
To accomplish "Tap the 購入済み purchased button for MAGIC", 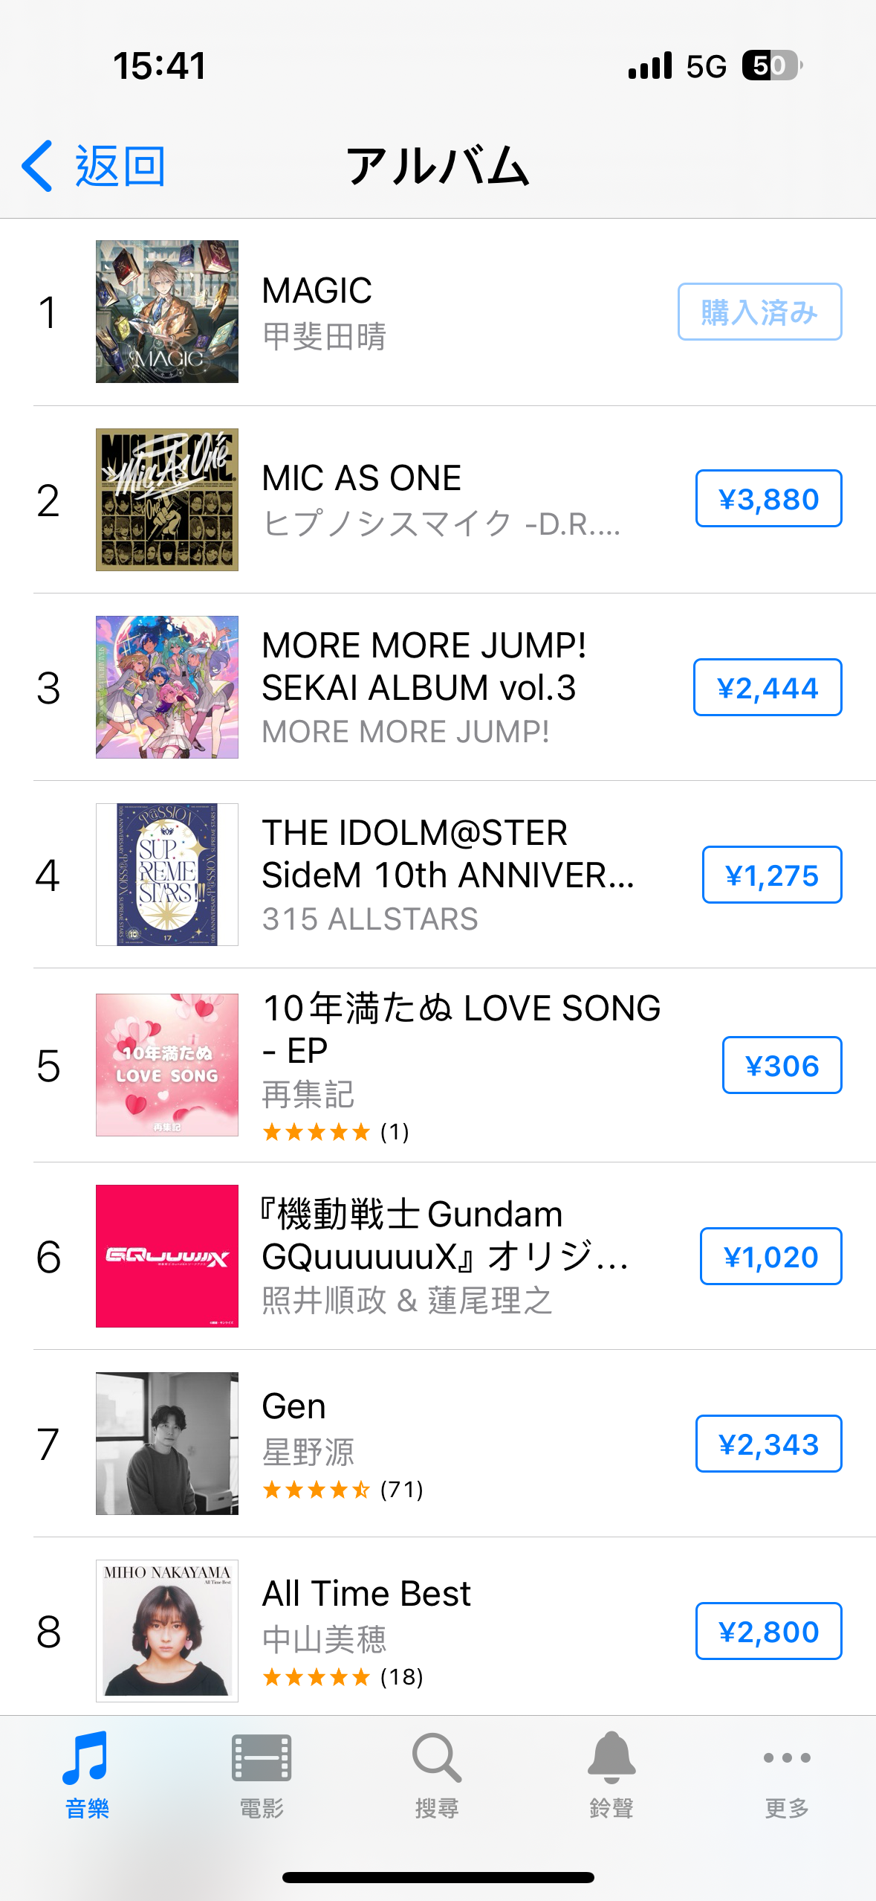I will pyautogui.click(x=759, y=312).
